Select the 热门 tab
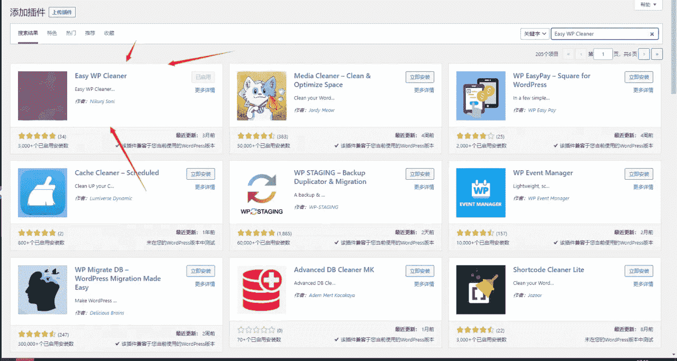The width and height of the screenshot is (677, 361). coord(71,33)
